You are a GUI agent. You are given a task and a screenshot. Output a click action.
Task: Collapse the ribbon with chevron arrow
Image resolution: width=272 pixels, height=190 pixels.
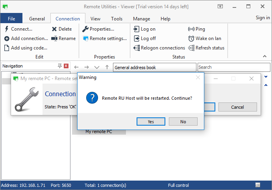pos(265,57)
